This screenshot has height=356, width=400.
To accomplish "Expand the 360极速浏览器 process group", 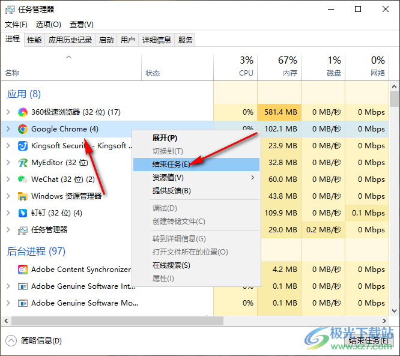I will pos(8,112).
